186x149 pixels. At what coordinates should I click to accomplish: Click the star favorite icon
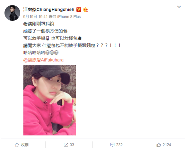click(17, 145)
